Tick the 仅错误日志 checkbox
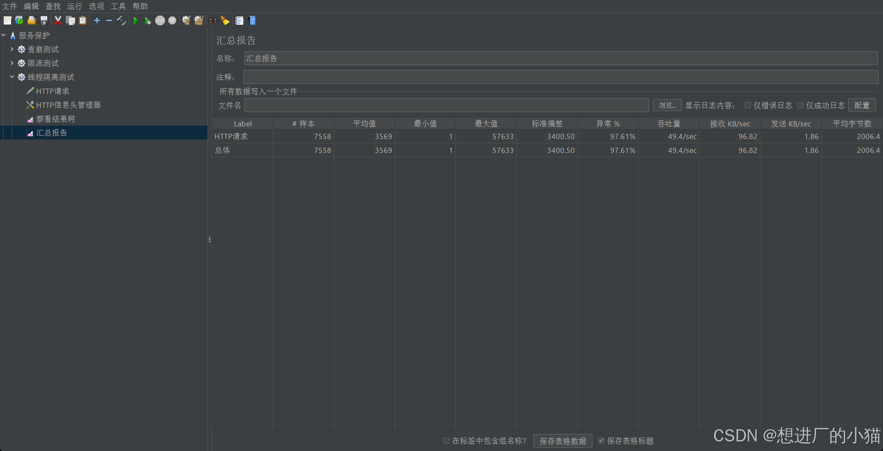 (x=747, y=105)
